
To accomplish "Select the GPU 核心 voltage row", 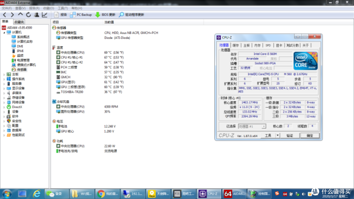I will (85, 131).
